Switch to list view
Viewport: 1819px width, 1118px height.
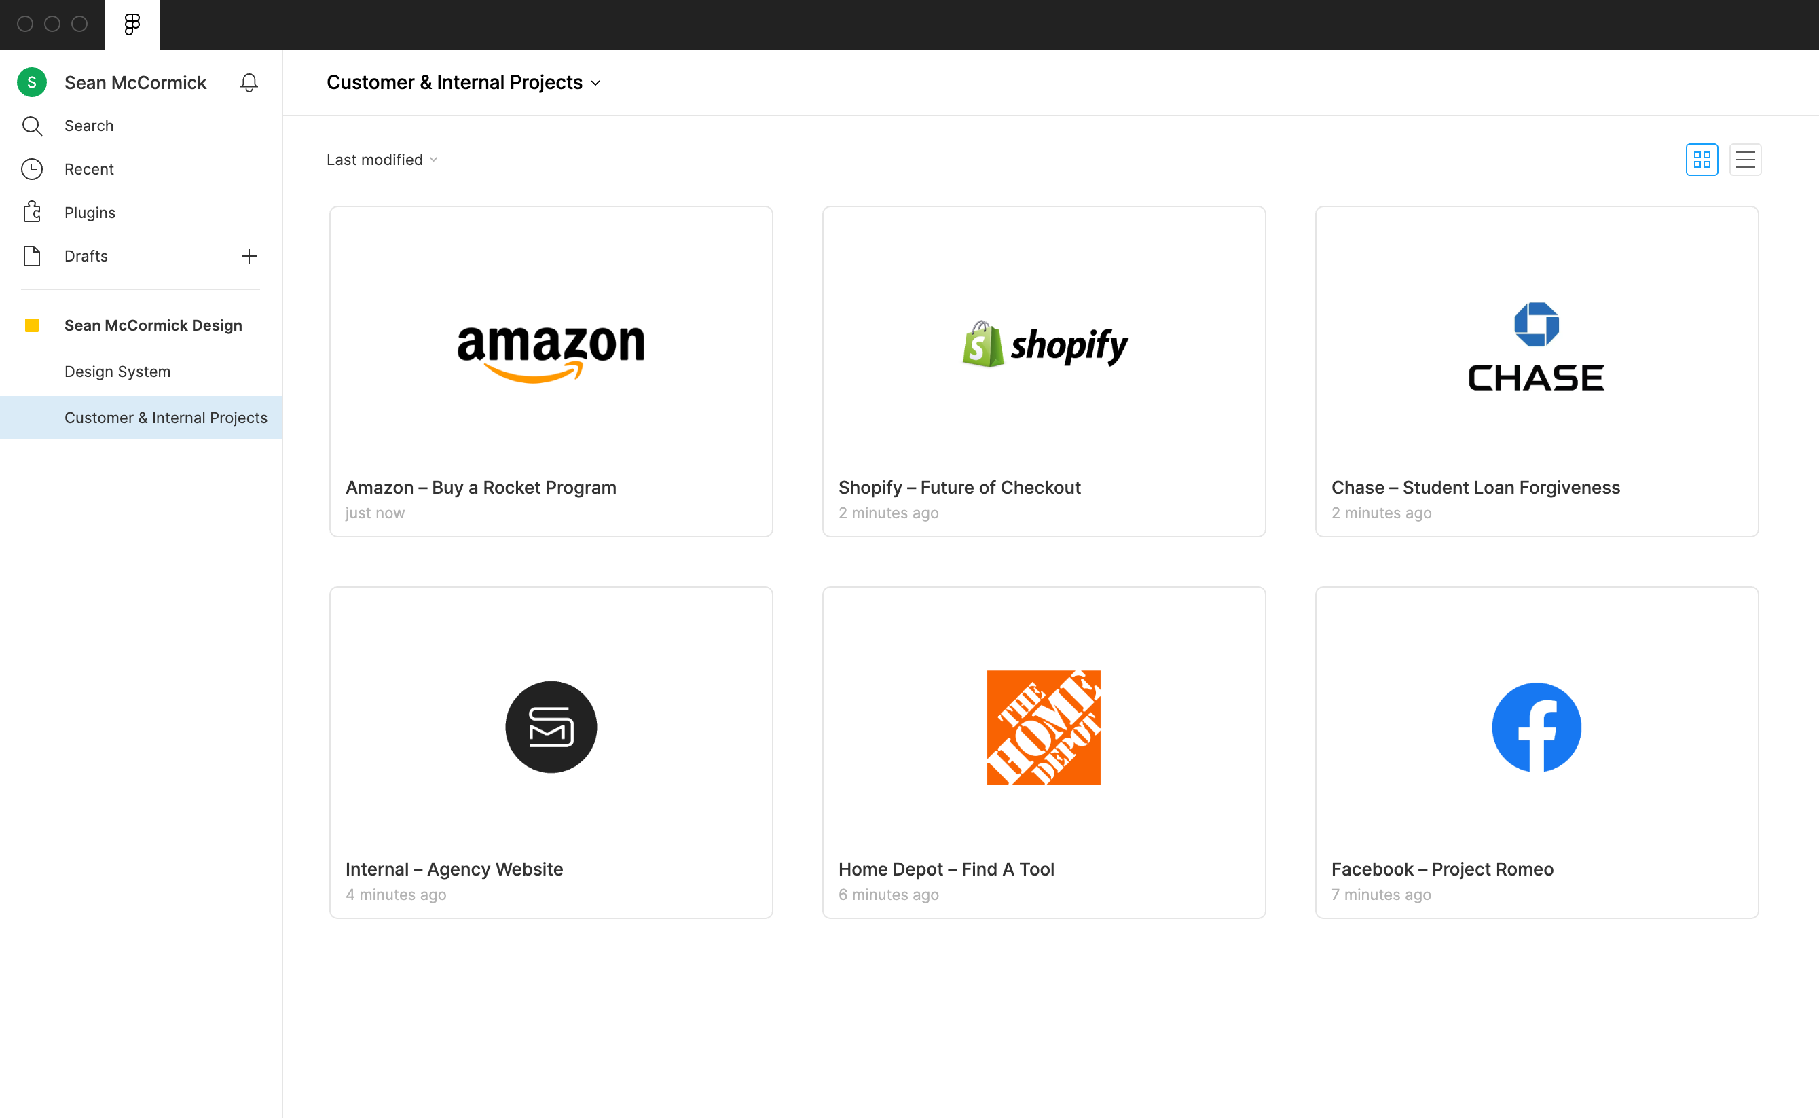tap(1745, 160)
